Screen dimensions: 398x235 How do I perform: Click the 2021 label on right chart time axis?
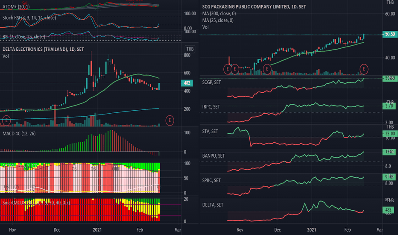click(x=312, y=230)
